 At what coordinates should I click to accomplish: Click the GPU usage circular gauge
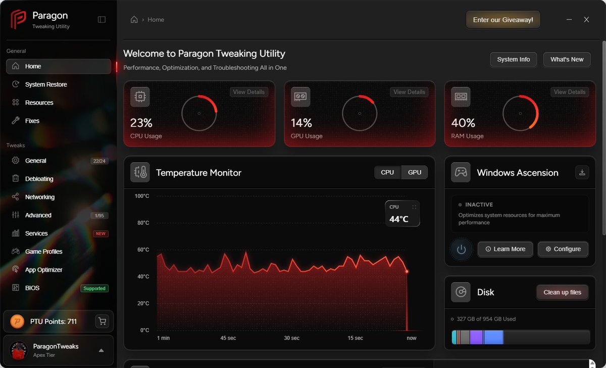coord(360,113)
